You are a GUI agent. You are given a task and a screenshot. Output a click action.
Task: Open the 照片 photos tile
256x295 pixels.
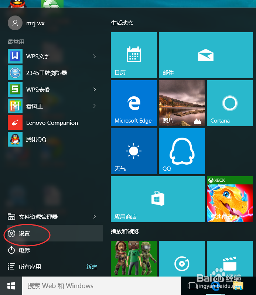(182, 103)
